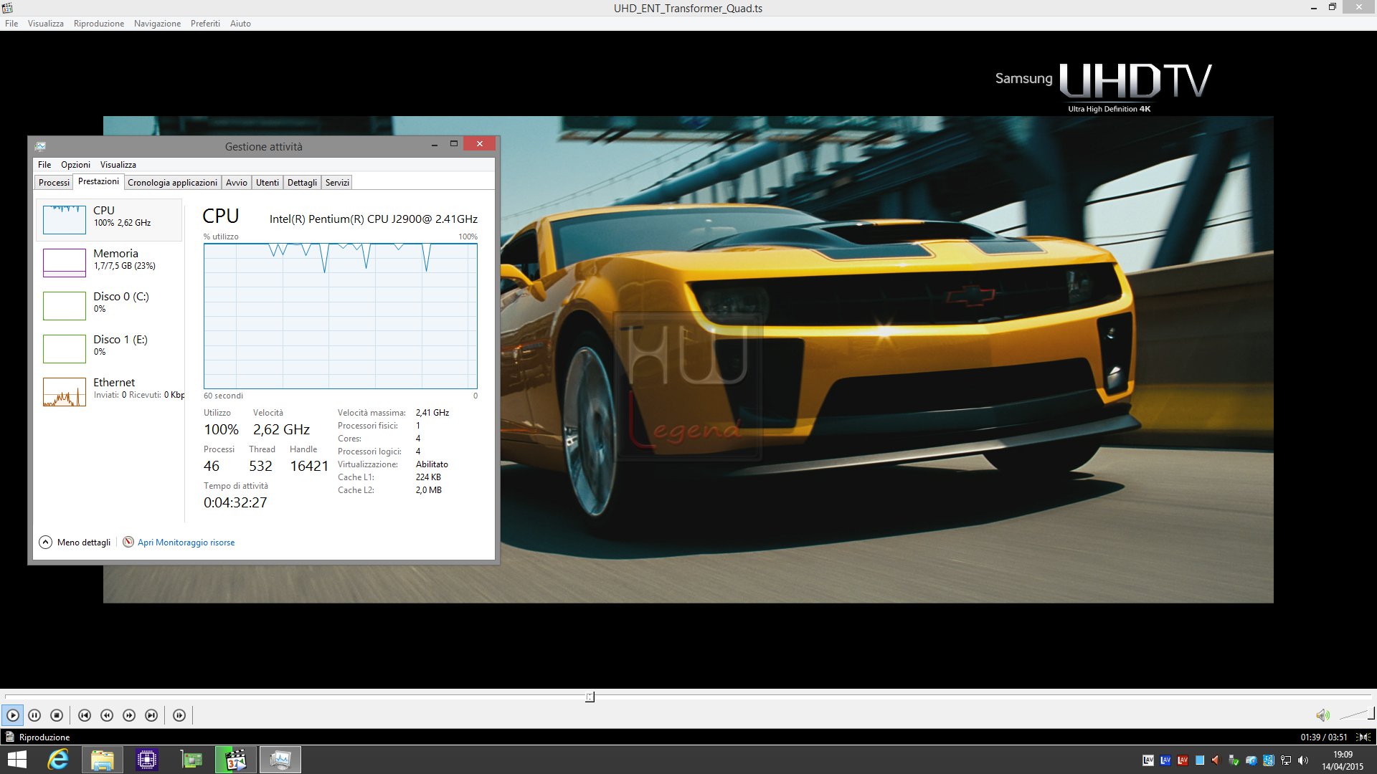This screenshot has height=774, width=1377.
Task: Click the Riproduzione status icon in the player status bar
Action: coord(9,737)
